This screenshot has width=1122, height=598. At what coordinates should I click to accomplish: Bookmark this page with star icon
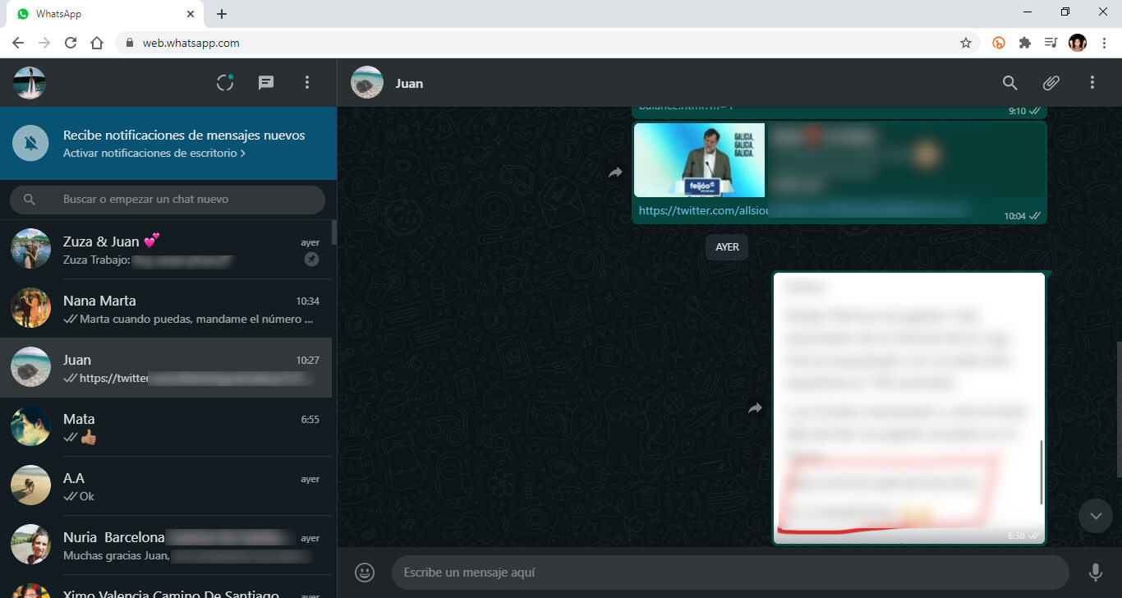tap(966, 43)
